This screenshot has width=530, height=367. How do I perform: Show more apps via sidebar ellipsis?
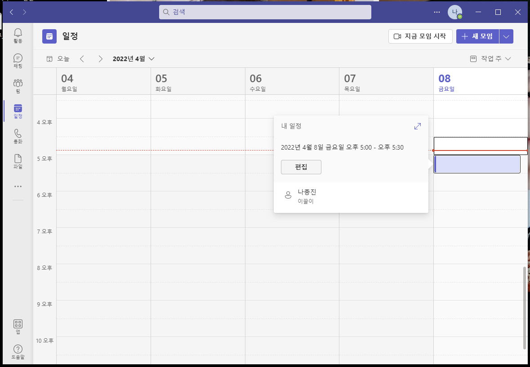(18, 186)
